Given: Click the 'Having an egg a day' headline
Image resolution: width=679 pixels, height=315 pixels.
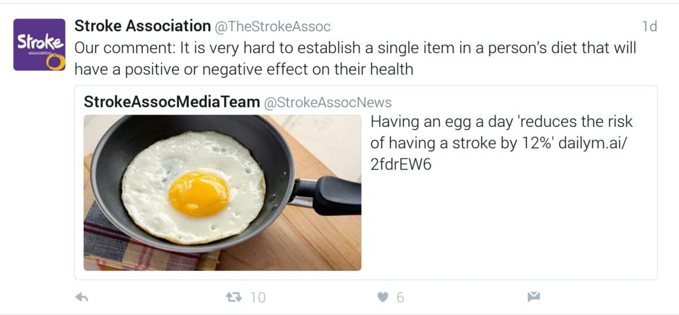Looking at the screenshot, I should [501, 122].
